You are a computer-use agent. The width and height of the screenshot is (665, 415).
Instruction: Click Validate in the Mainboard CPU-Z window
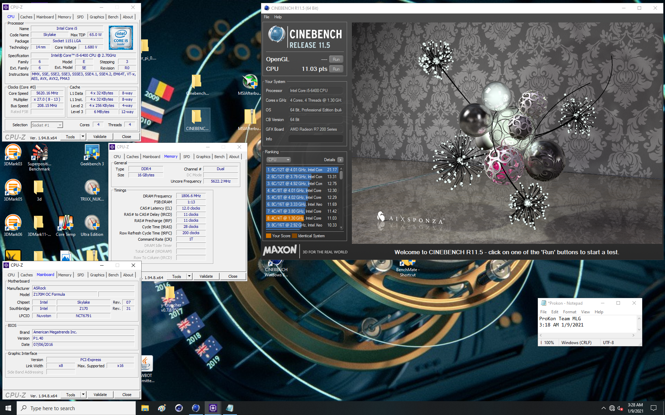tap(100, 395)
